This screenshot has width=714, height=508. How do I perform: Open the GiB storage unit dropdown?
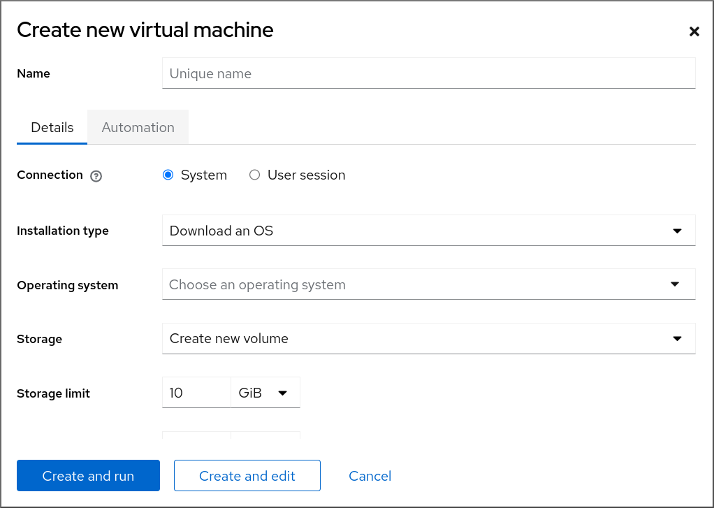[264, 393]
